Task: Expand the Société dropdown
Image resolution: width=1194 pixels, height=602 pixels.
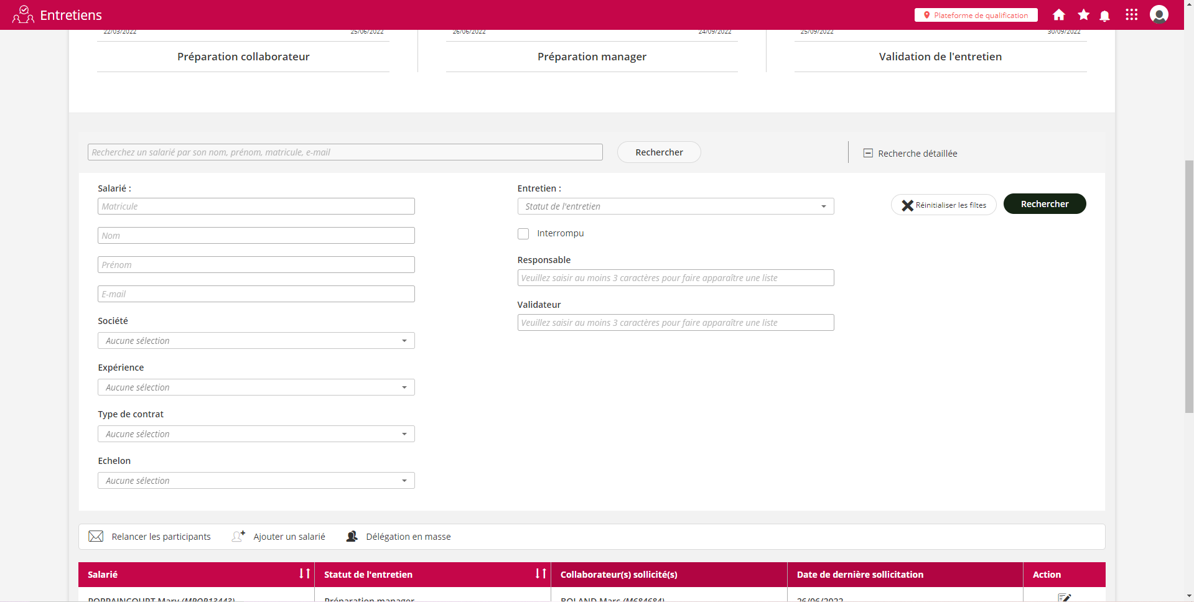Action: click(256, 341)
